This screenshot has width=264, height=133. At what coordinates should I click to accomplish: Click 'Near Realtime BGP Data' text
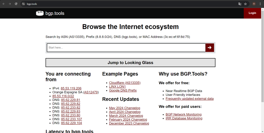point(184,91)
